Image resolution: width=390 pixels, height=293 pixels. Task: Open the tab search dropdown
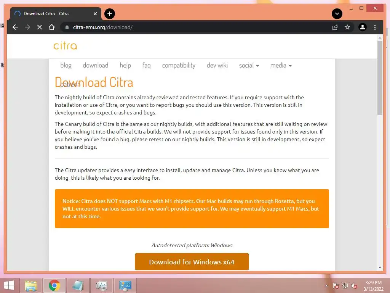click(x=337, y=14)
